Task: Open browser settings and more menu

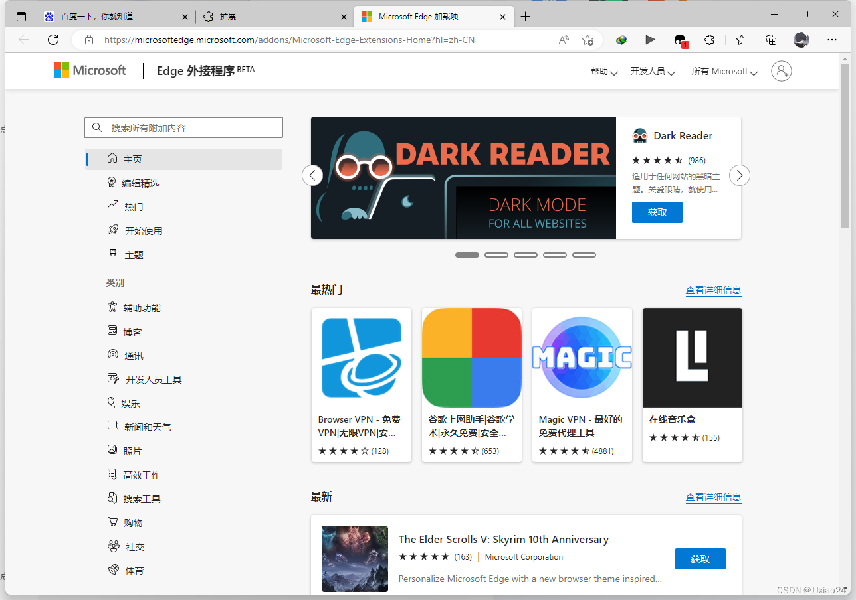Action: (x=832, y=40)
